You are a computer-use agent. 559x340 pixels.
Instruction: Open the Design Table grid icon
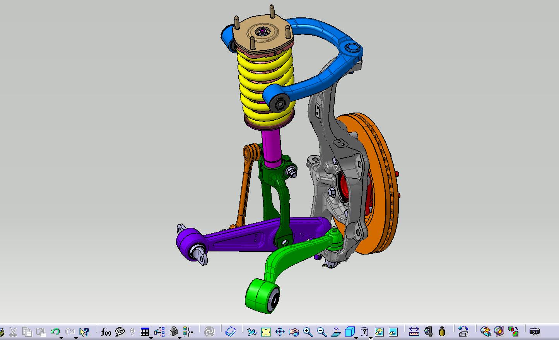tap(145, 331)
